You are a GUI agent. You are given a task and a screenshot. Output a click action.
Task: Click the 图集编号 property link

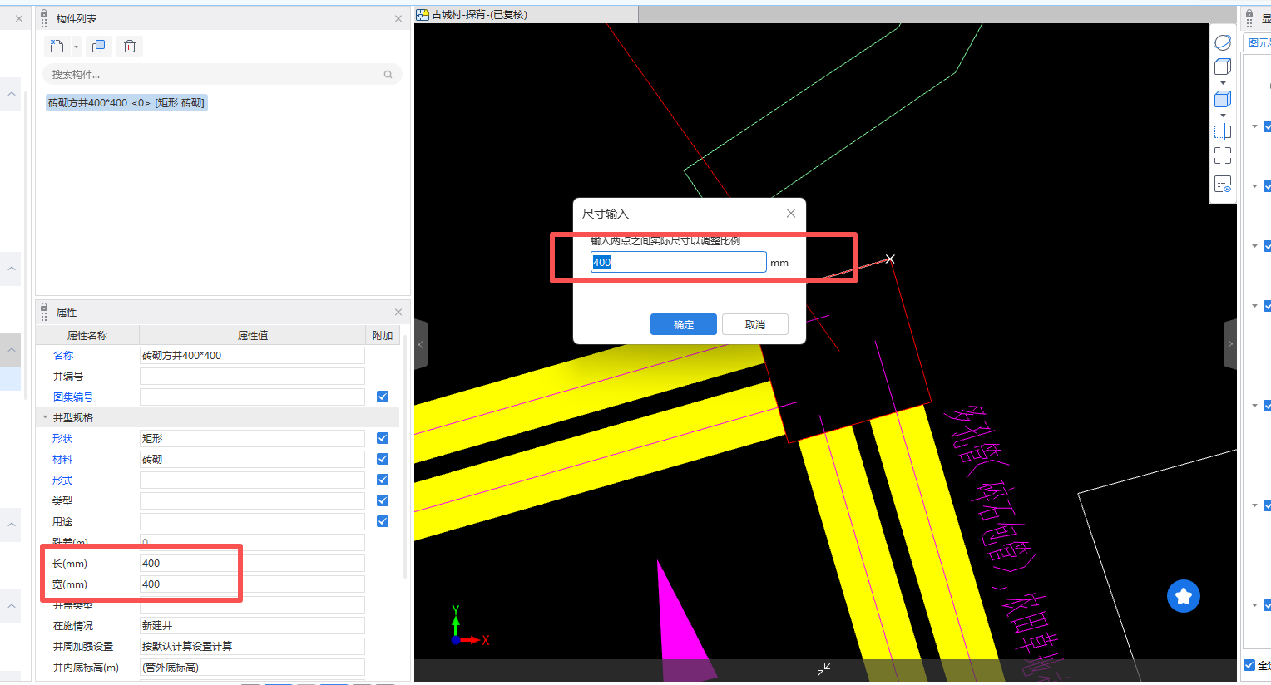(73, 397)
